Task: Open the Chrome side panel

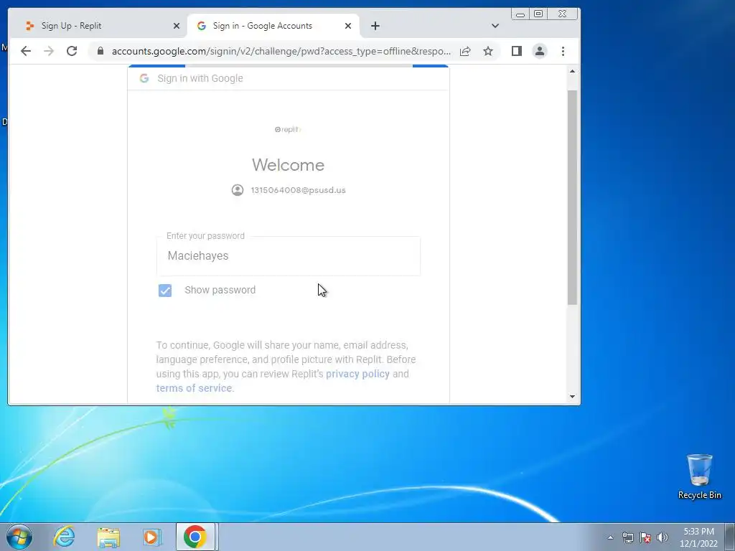Action: click(517, 51)
